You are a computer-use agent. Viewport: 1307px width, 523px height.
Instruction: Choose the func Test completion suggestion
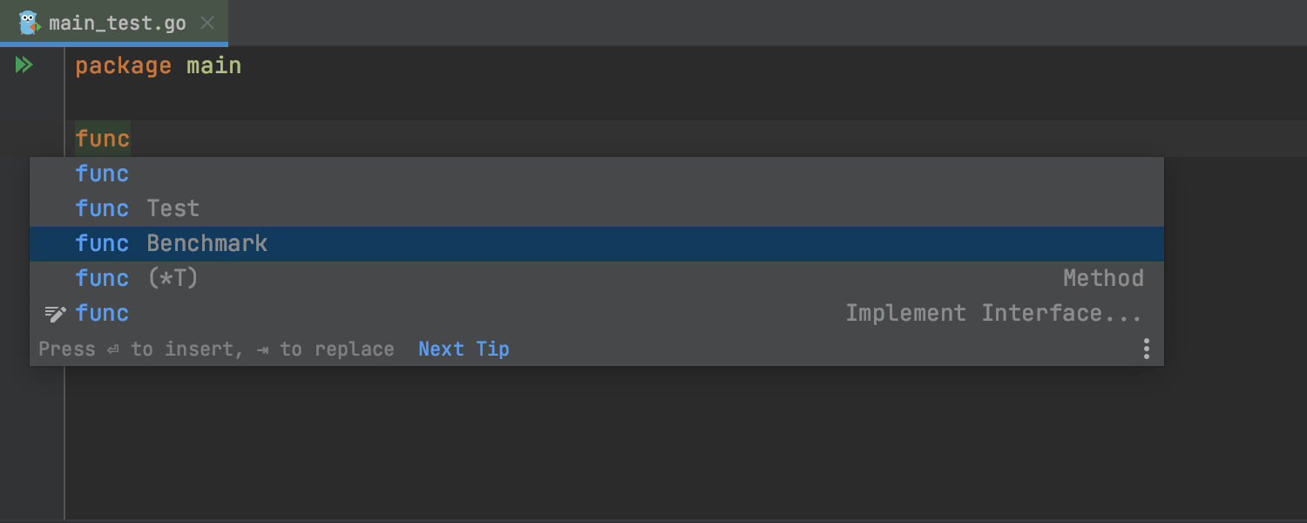click(597, 209)
